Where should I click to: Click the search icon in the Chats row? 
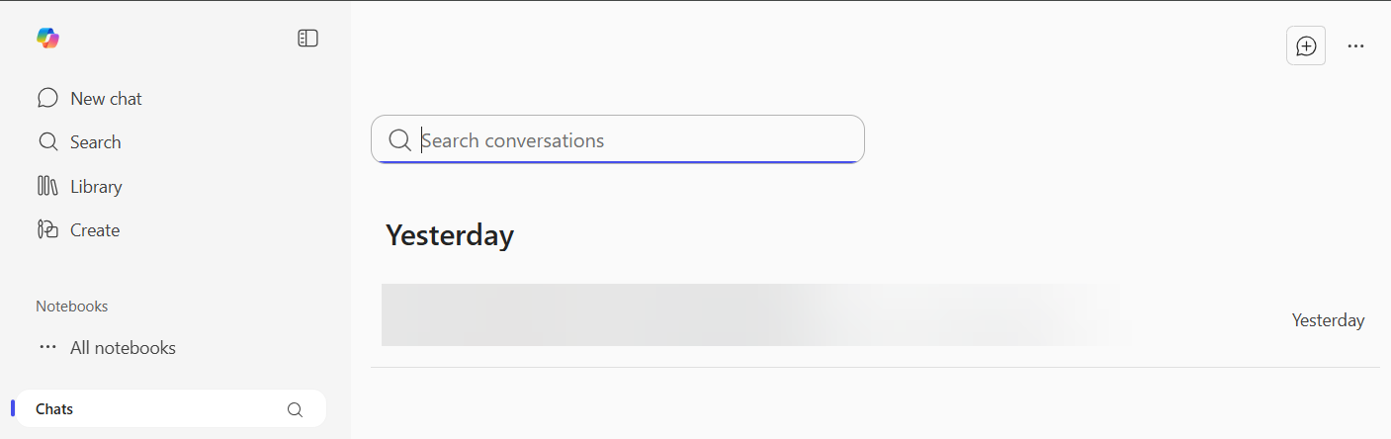click(x=295, y=409)
